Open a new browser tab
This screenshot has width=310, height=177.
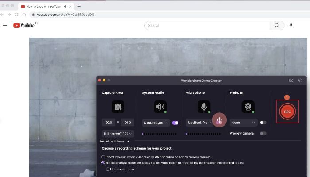click(x=79, y=6)
